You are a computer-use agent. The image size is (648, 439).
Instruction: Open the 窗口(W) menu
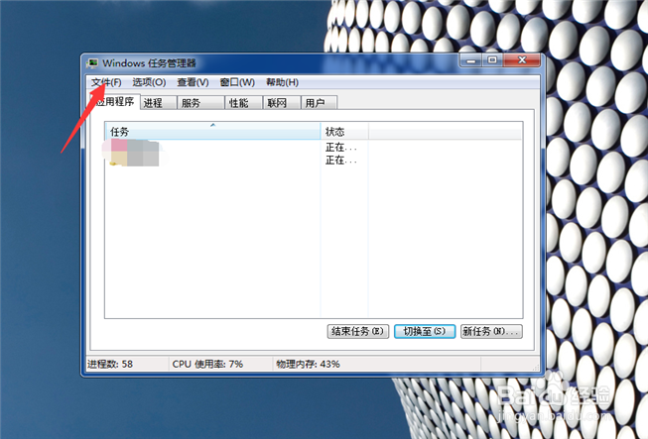237,82
